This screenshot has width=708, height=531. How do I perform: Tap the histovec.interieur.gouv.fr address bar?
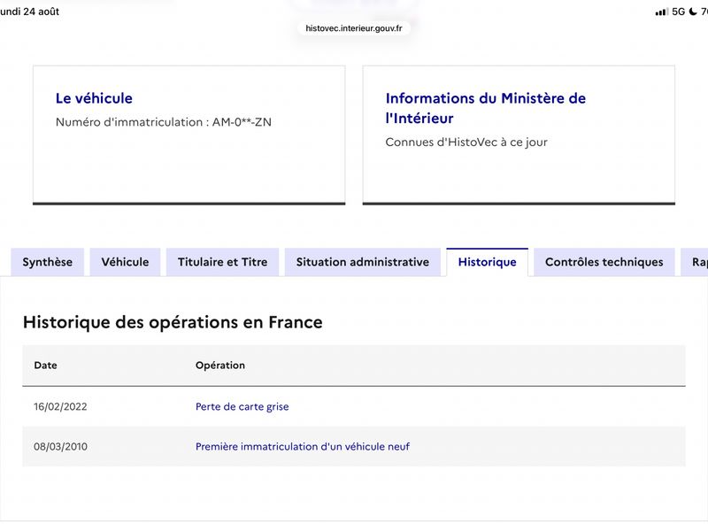click(354, 28)
